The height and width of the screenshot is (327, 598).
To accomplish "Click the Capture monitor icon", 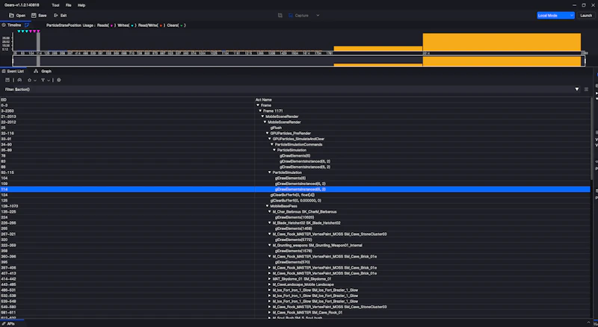I will 291,16.
